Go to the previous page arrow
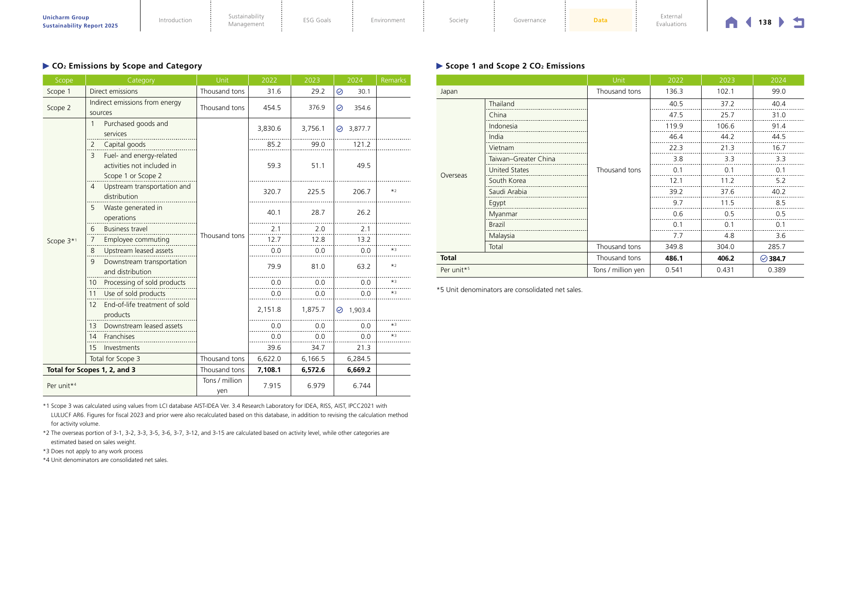 coord(748,22)
